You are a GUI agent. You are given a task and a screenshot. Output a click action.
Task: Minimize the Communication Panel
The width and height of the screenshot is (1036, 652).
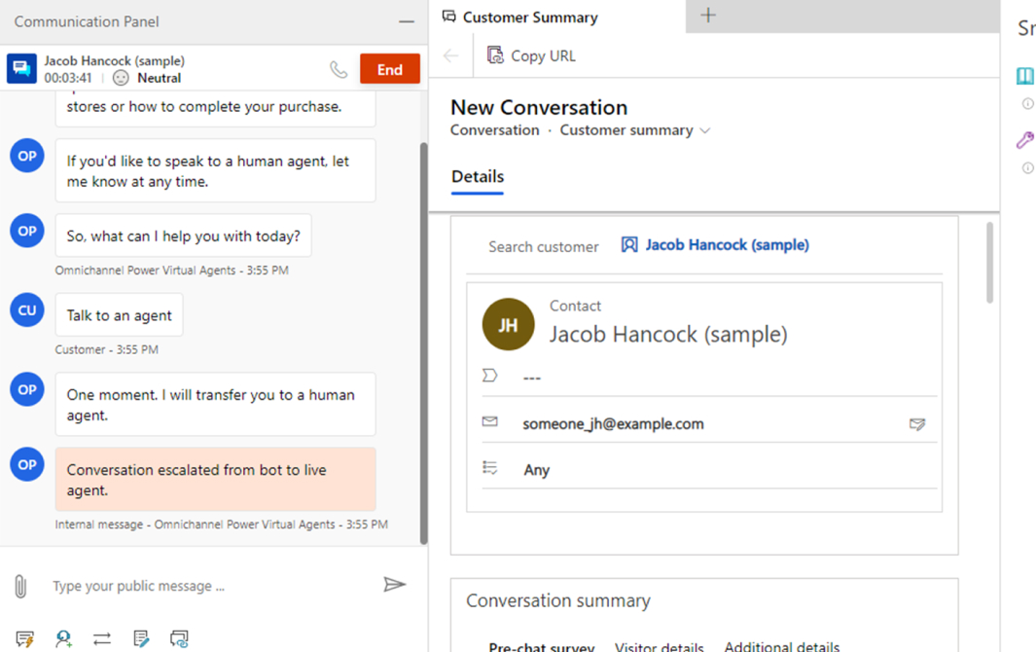[x=407, y=21]
